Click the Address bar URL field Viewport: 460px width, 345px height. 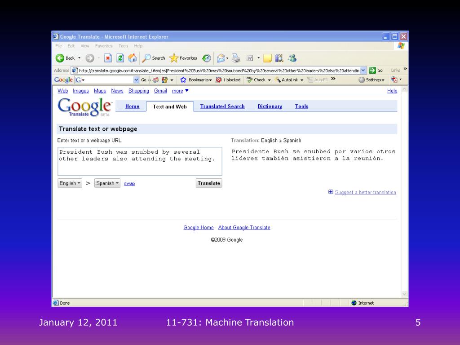click(x=219, y=71)
